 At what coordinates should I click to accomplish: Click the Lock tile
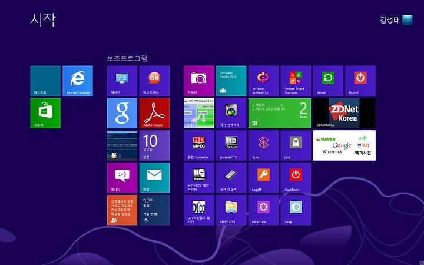(x=296, y=145)
